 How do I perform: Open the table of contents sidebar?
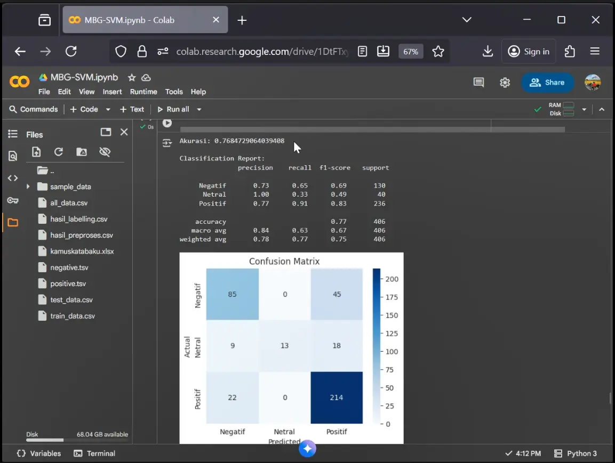[x=13, y=134]
